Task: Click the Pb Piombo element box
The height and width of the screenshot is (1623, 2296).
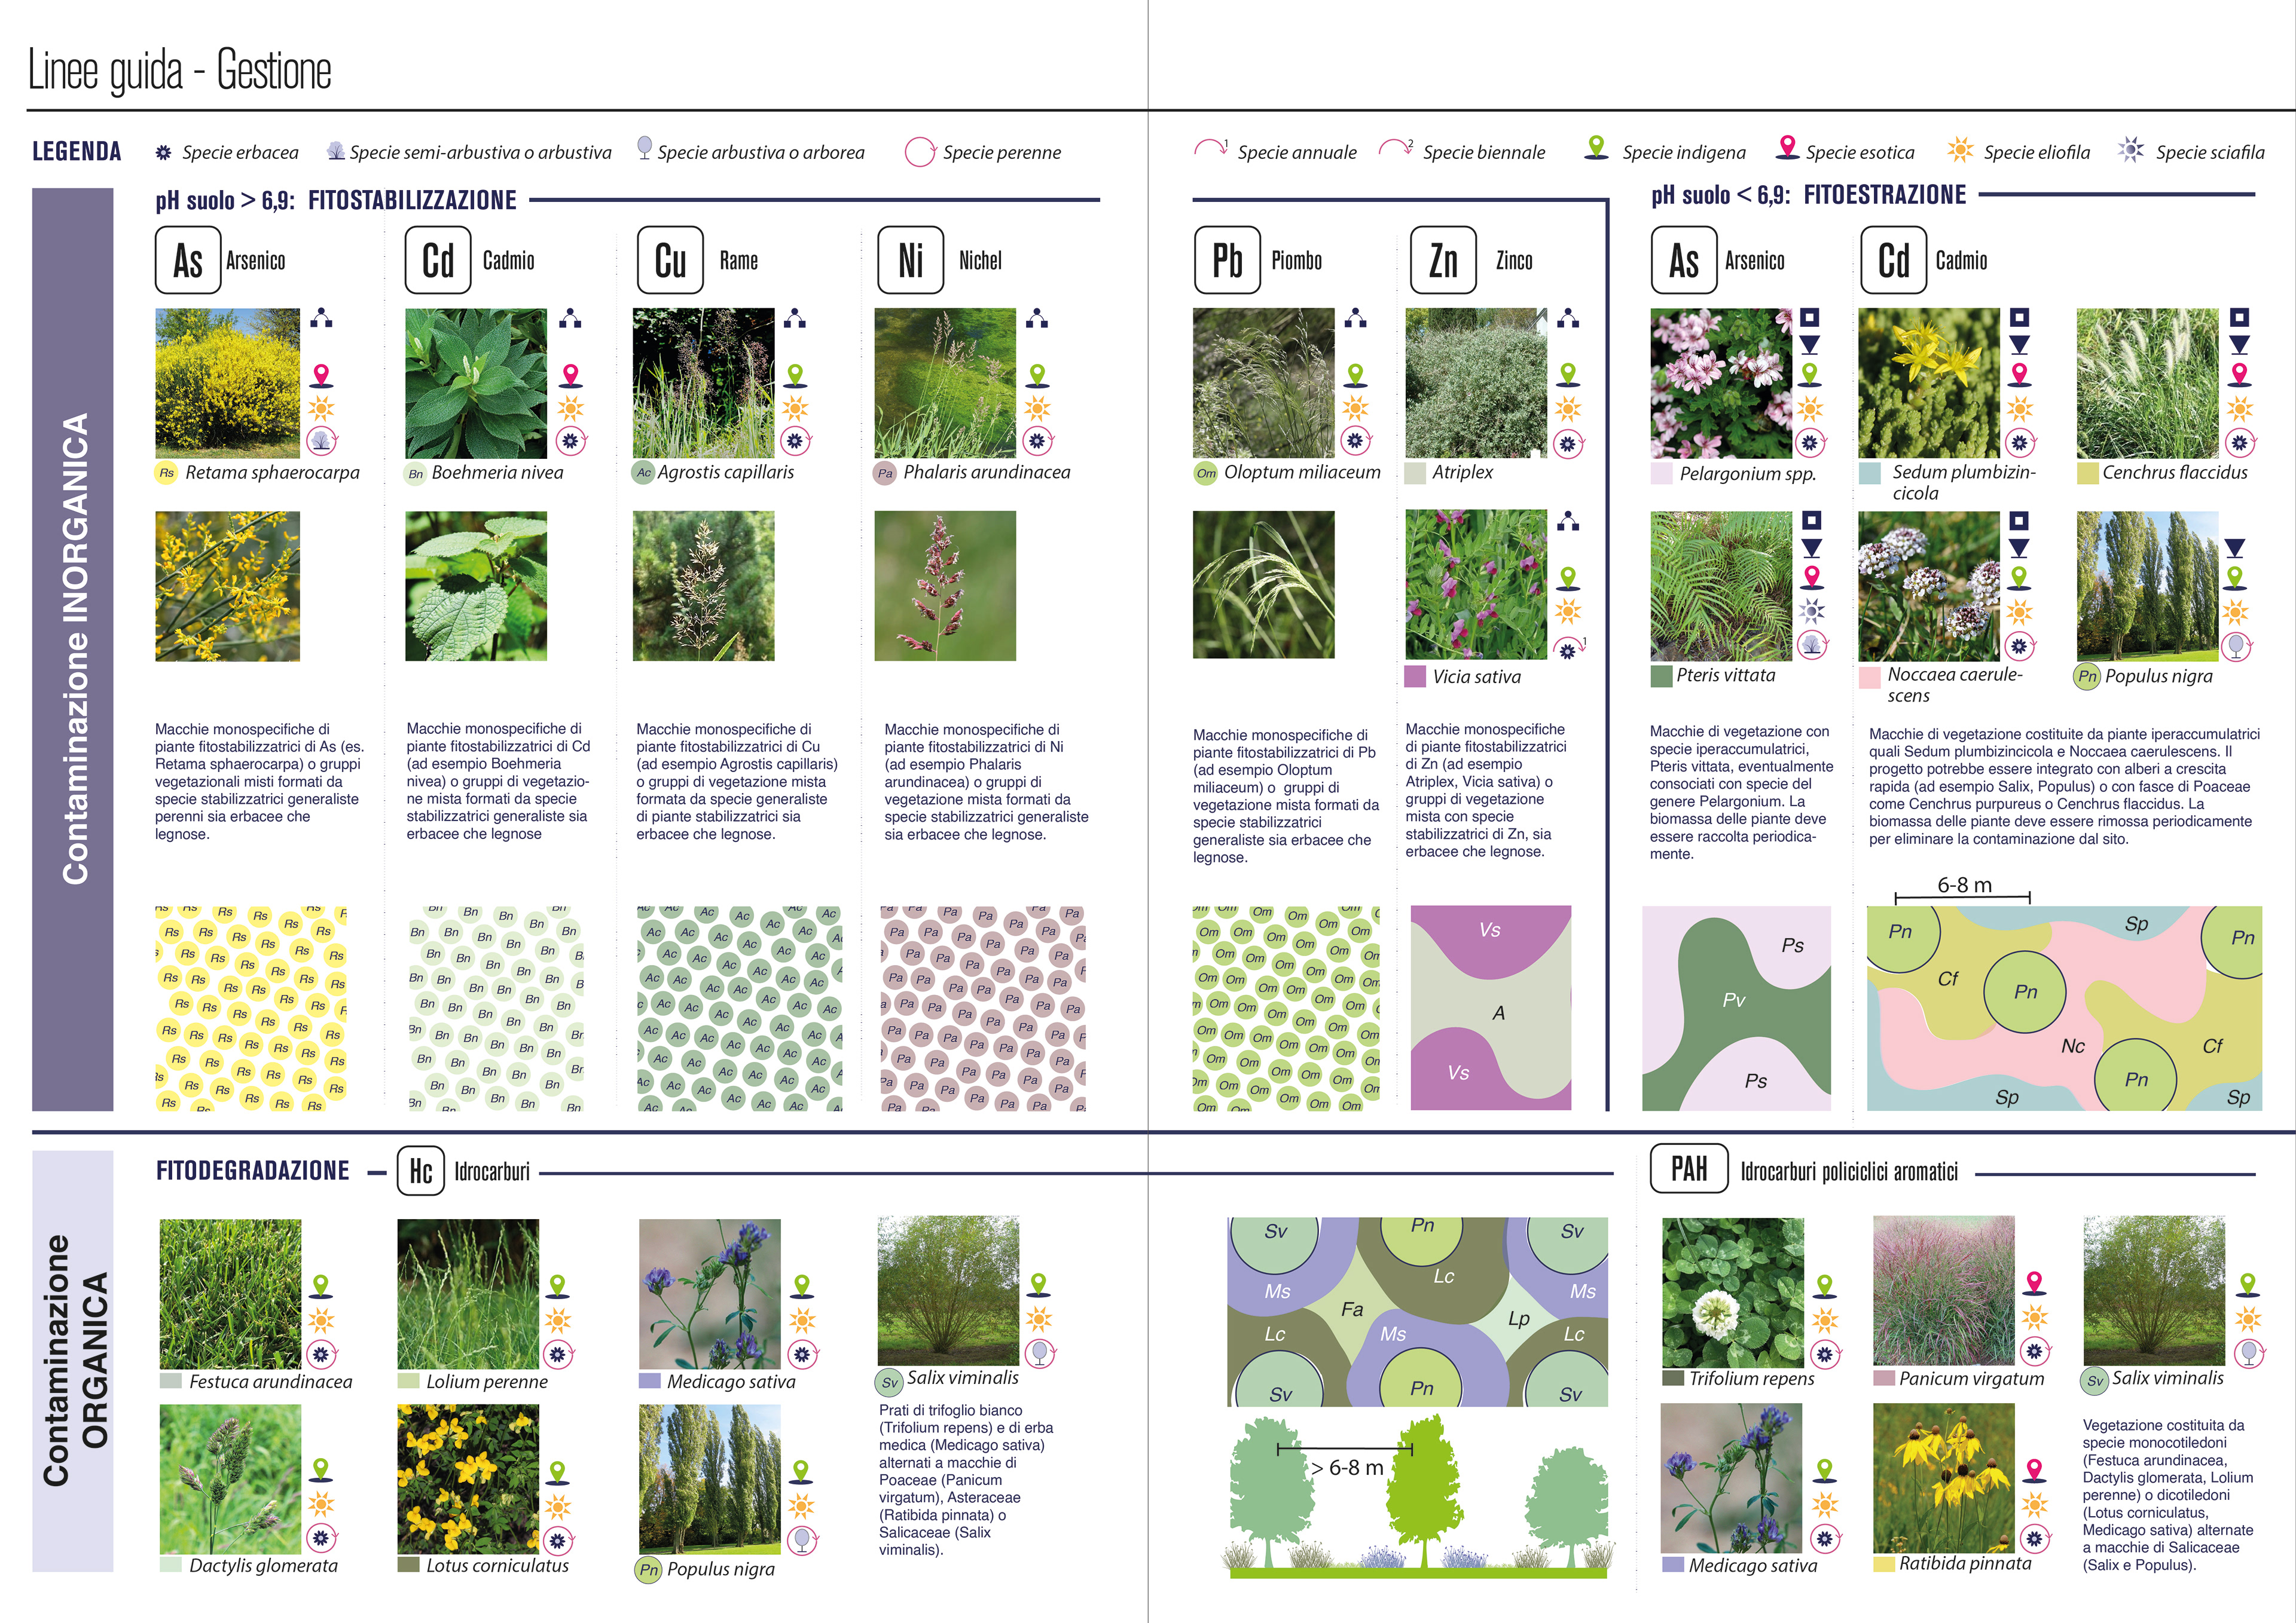Action: click(x=1227, y=260)
